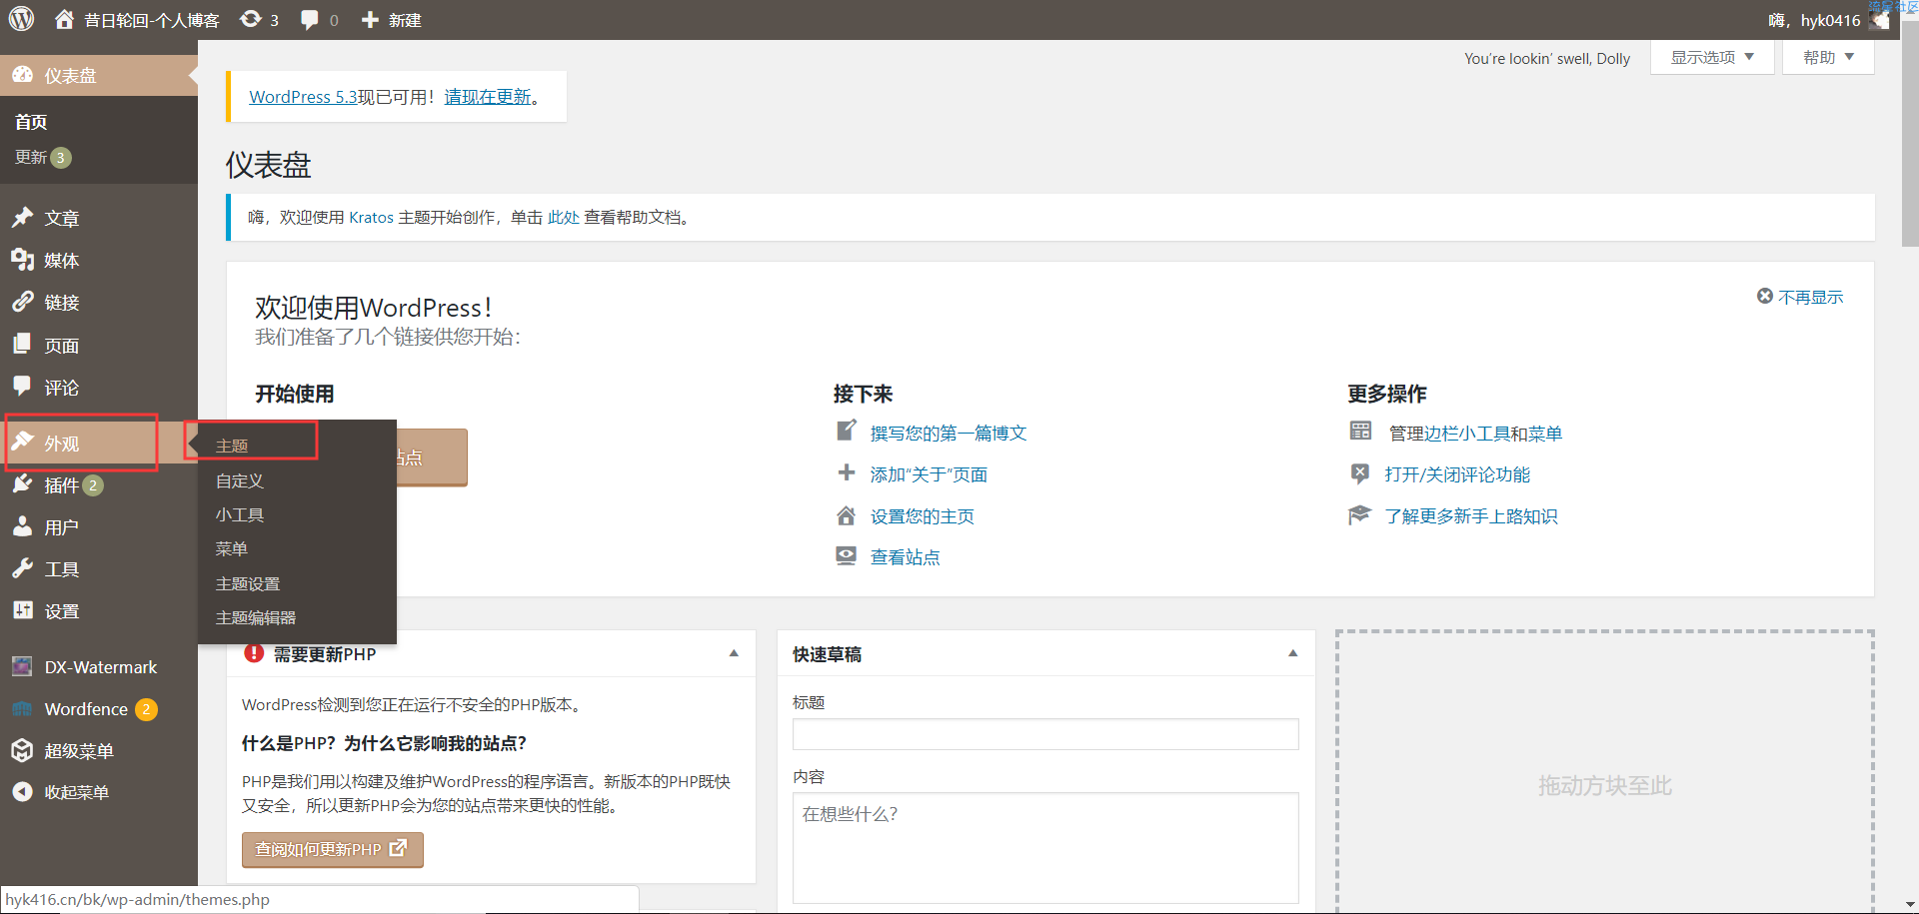The image size is (1919, 914).
Task: Select 菜单 in the 外观 submenu
Action: pos(232,548)
